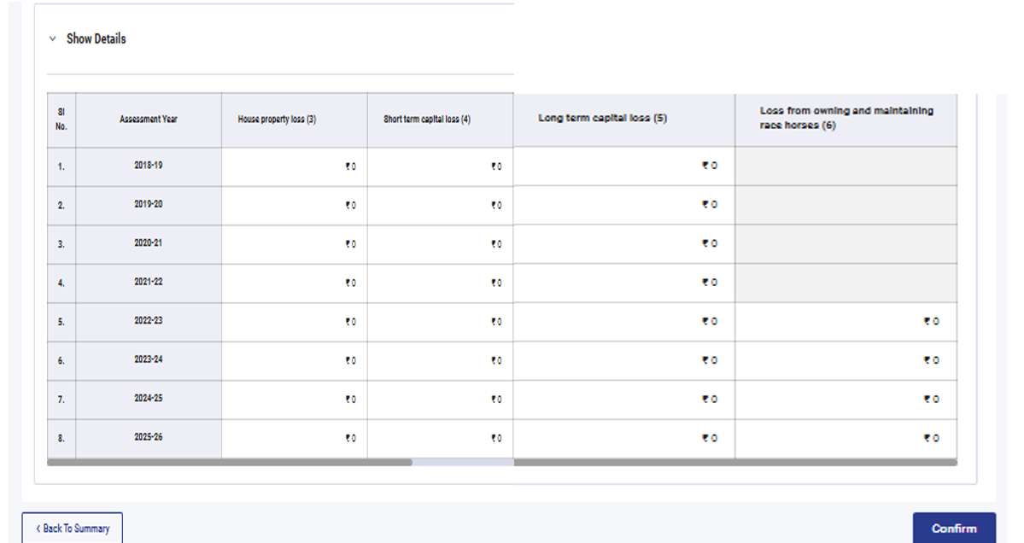Click the Sl No. column header

click(x=61, y=120)
